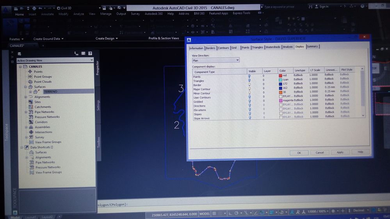390x219 pixels.
Task: Expand the TERRENO surface node
Action: (30, 92)
